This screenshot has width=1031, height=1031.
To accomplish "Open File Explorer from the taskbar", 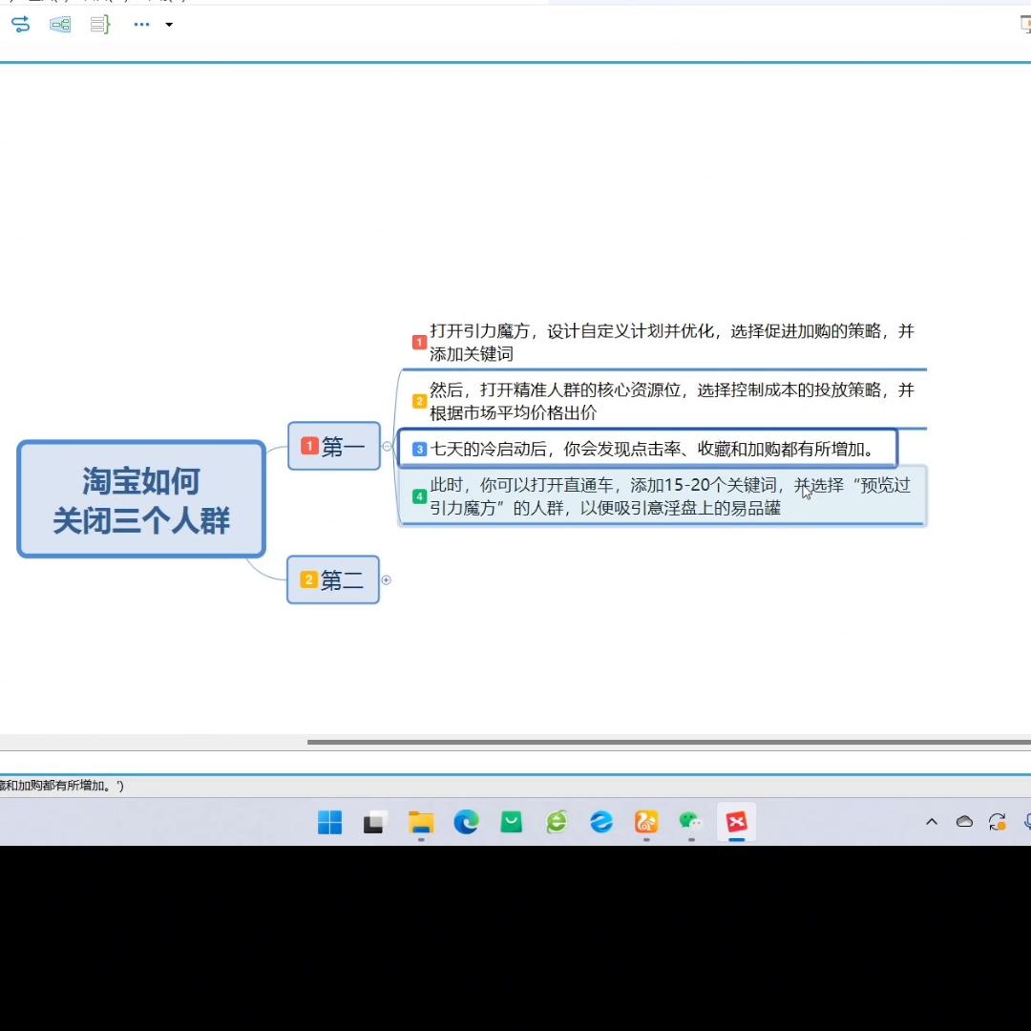I will (421, 822).
